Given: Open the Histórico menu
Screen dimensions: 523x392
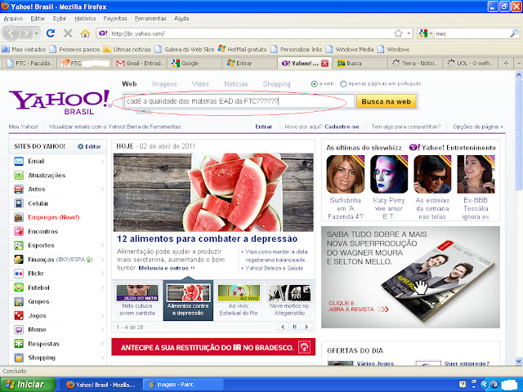Looking at the screenshot, I should [85, 18].
